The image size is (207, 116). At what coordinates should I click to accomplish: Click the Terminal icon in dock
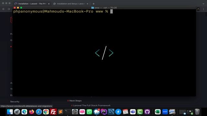pos(68,112)
